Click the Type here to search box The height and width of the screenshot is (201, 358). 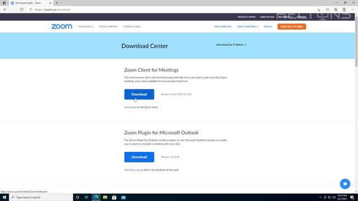coord(41,197)
